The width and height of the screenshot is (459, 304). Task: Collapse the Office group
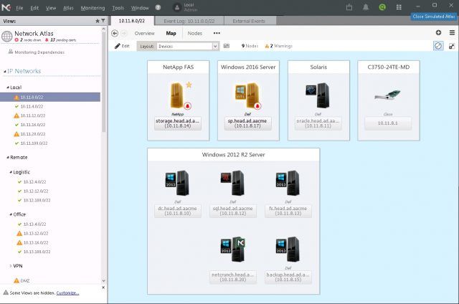point(11,214)
